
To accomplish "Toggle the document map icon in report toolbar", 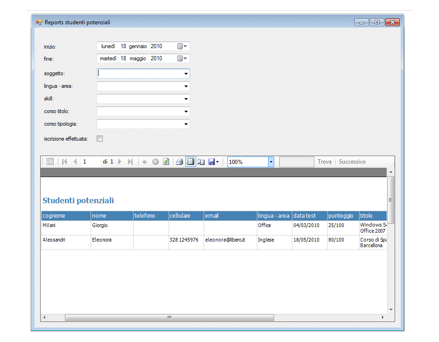I will coord(50,162).
